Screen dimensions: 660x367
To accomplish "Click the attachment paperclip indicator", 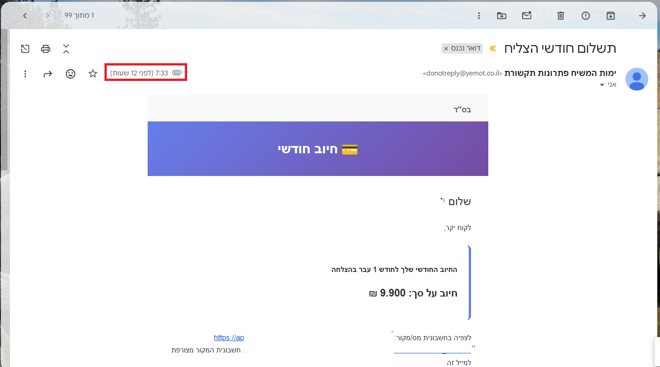I will pos(177,72).
